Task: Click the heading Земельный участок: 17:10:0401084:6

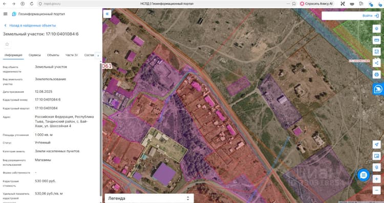Action: tap(40, 34)
